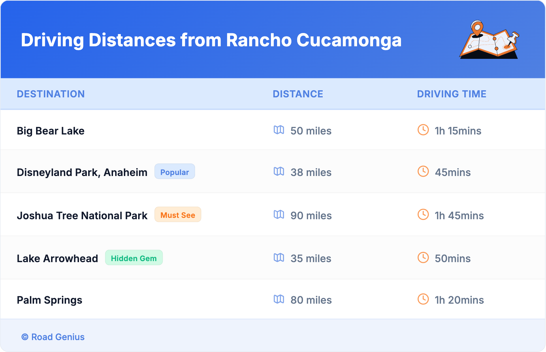Select the Palm Springs destination
This screenshot has width=546, height=352.
tap(50, 300)
